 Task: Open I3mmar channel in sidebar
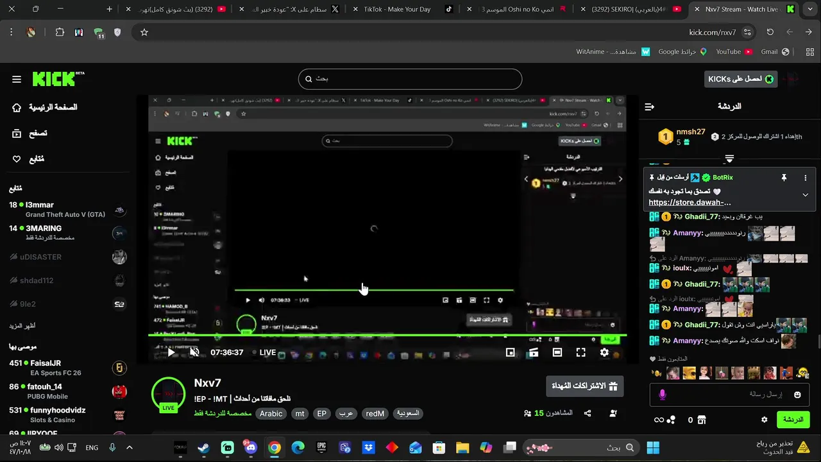tap(67, 209)
